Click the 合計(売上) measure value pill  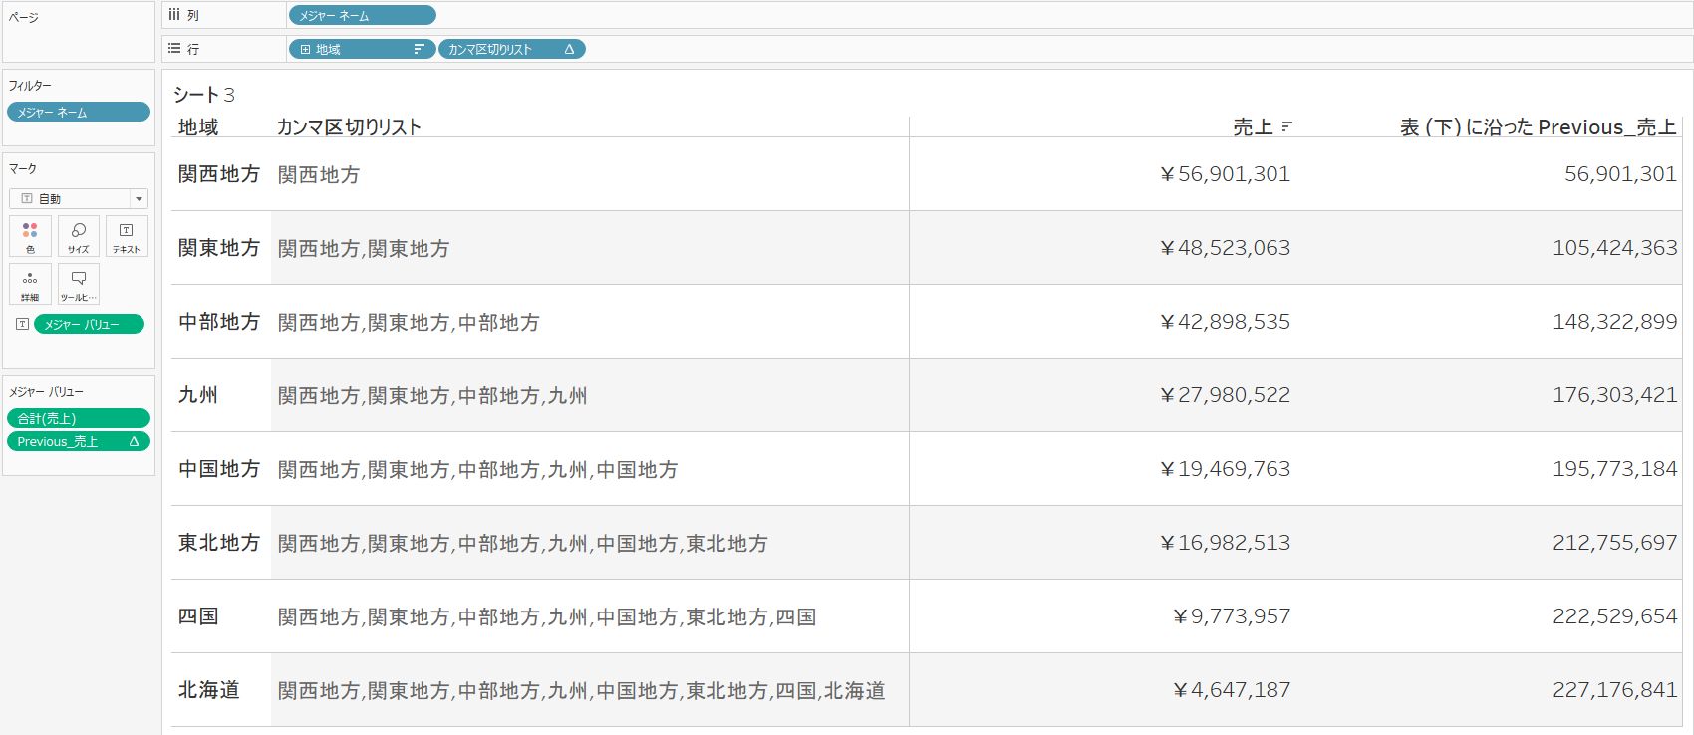pos(78,418)
